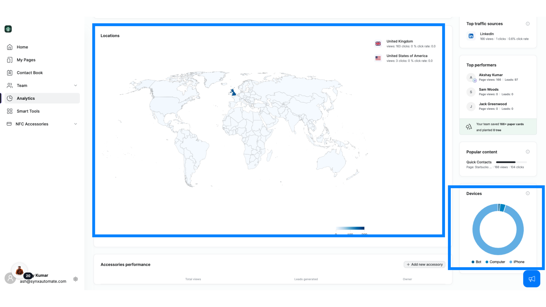This screenshot has width=546, height=307.
Task: Click the Computer device legend toggle
Action: 495,262
